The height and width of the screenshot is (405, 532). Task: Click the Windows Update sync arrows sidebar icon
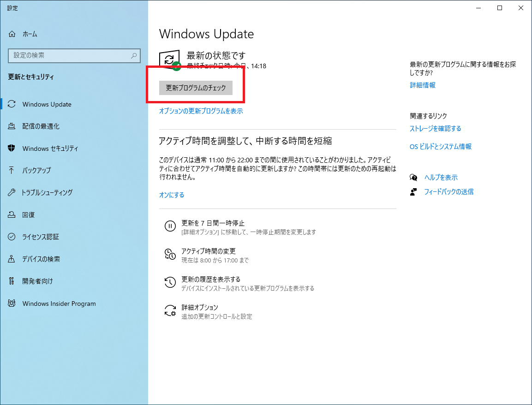(x=12, y=104)
